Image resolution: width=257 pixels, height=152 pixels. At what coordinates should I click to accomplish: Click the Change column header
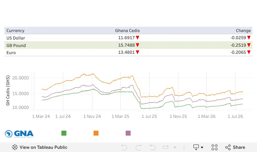coord(243,31)
